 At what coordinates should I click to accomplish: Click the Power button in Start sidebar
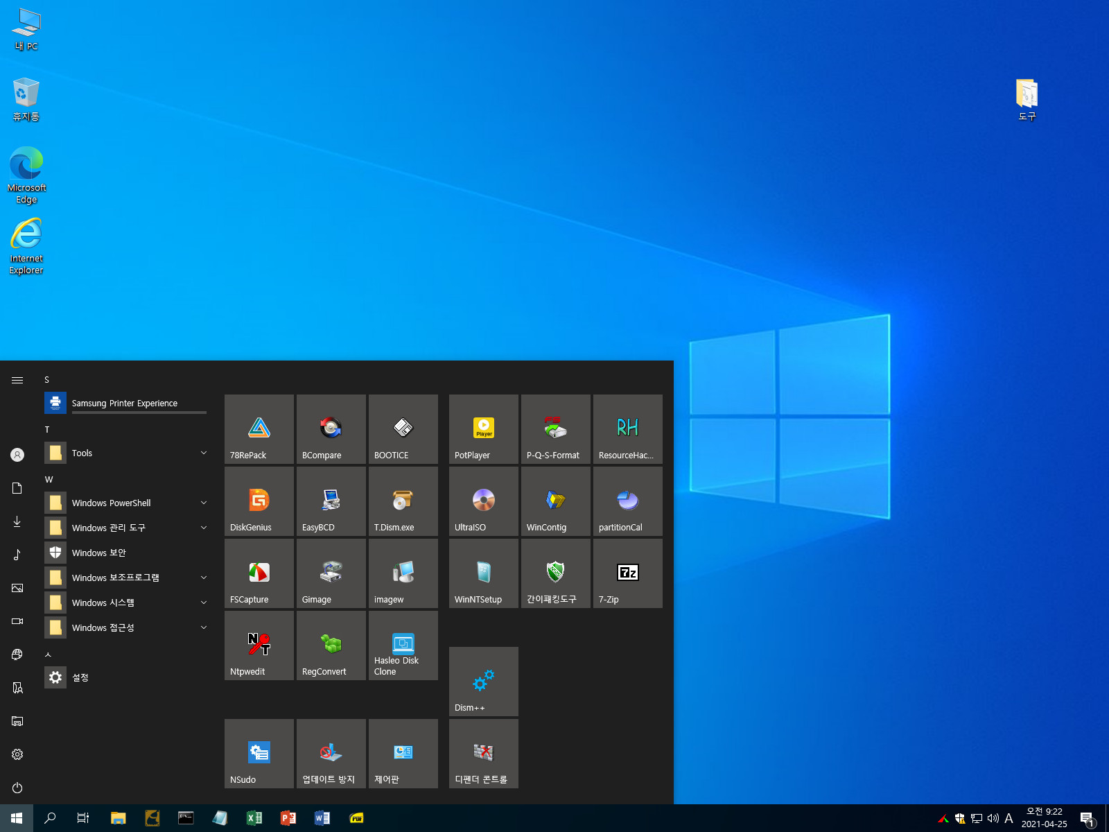(17, 788)
